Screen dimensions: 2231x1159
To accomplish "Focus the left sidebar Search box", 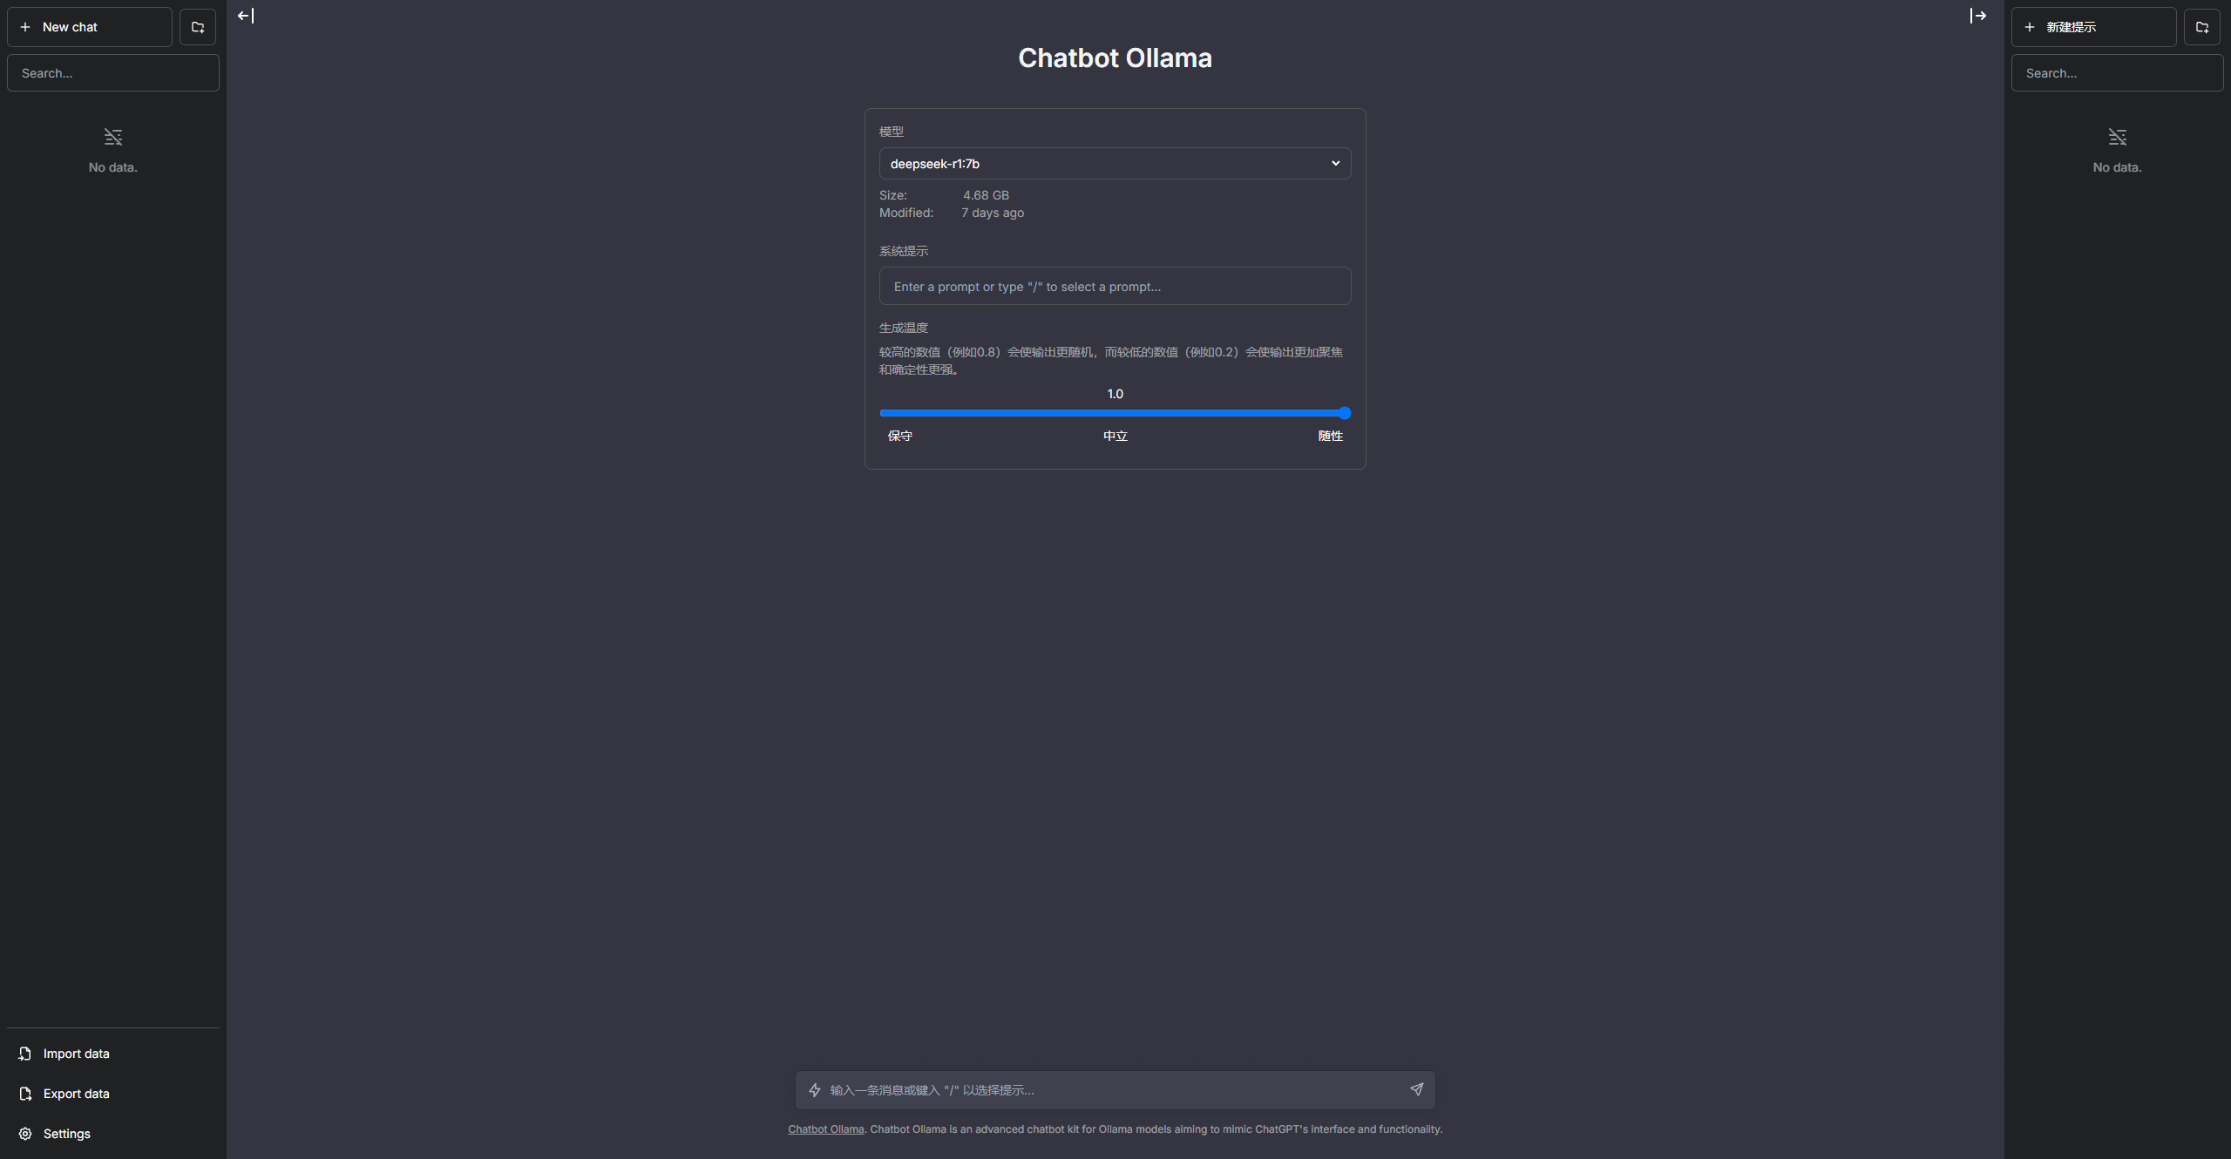I will (x=113, y=73).
